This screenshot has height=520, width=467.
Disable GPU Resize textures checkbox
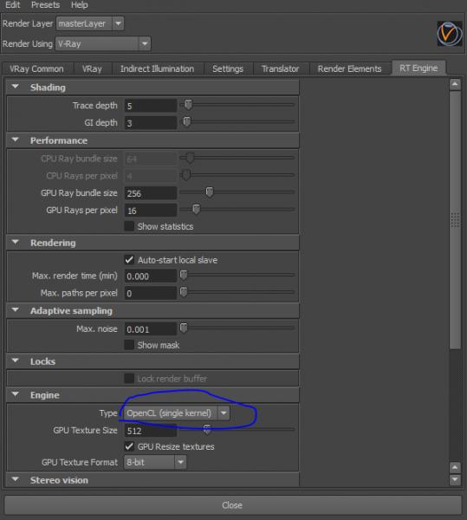click(x=129, y=446)
